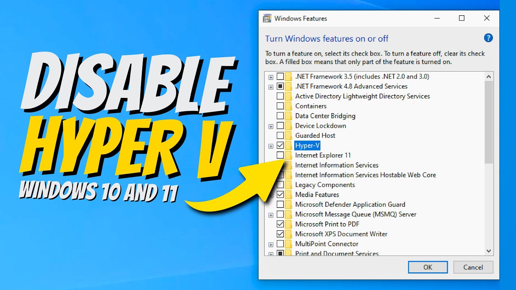Screen dimensions: 516x290
Task: Tick the Guarded Host checkbox
Action: pyautogui.click(x=280, y=136)
